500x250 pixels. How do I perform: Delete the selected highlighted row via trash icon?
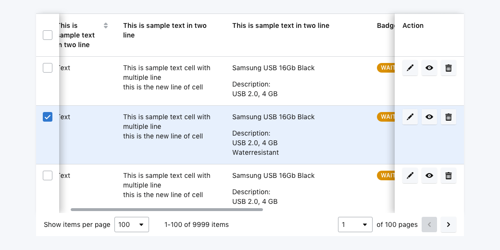point(449,117)
